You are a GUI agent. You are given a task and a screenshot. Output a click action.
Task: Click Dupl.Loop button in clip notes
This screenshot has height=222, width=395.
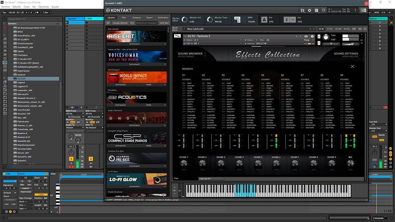[26, 191]
